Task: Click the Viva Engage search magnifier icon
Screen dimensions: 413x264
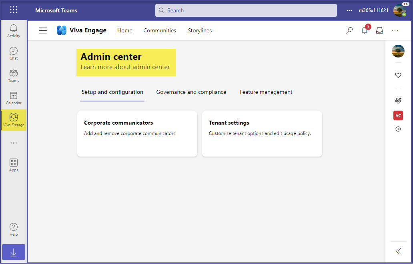Action: (x=349, y=30)
